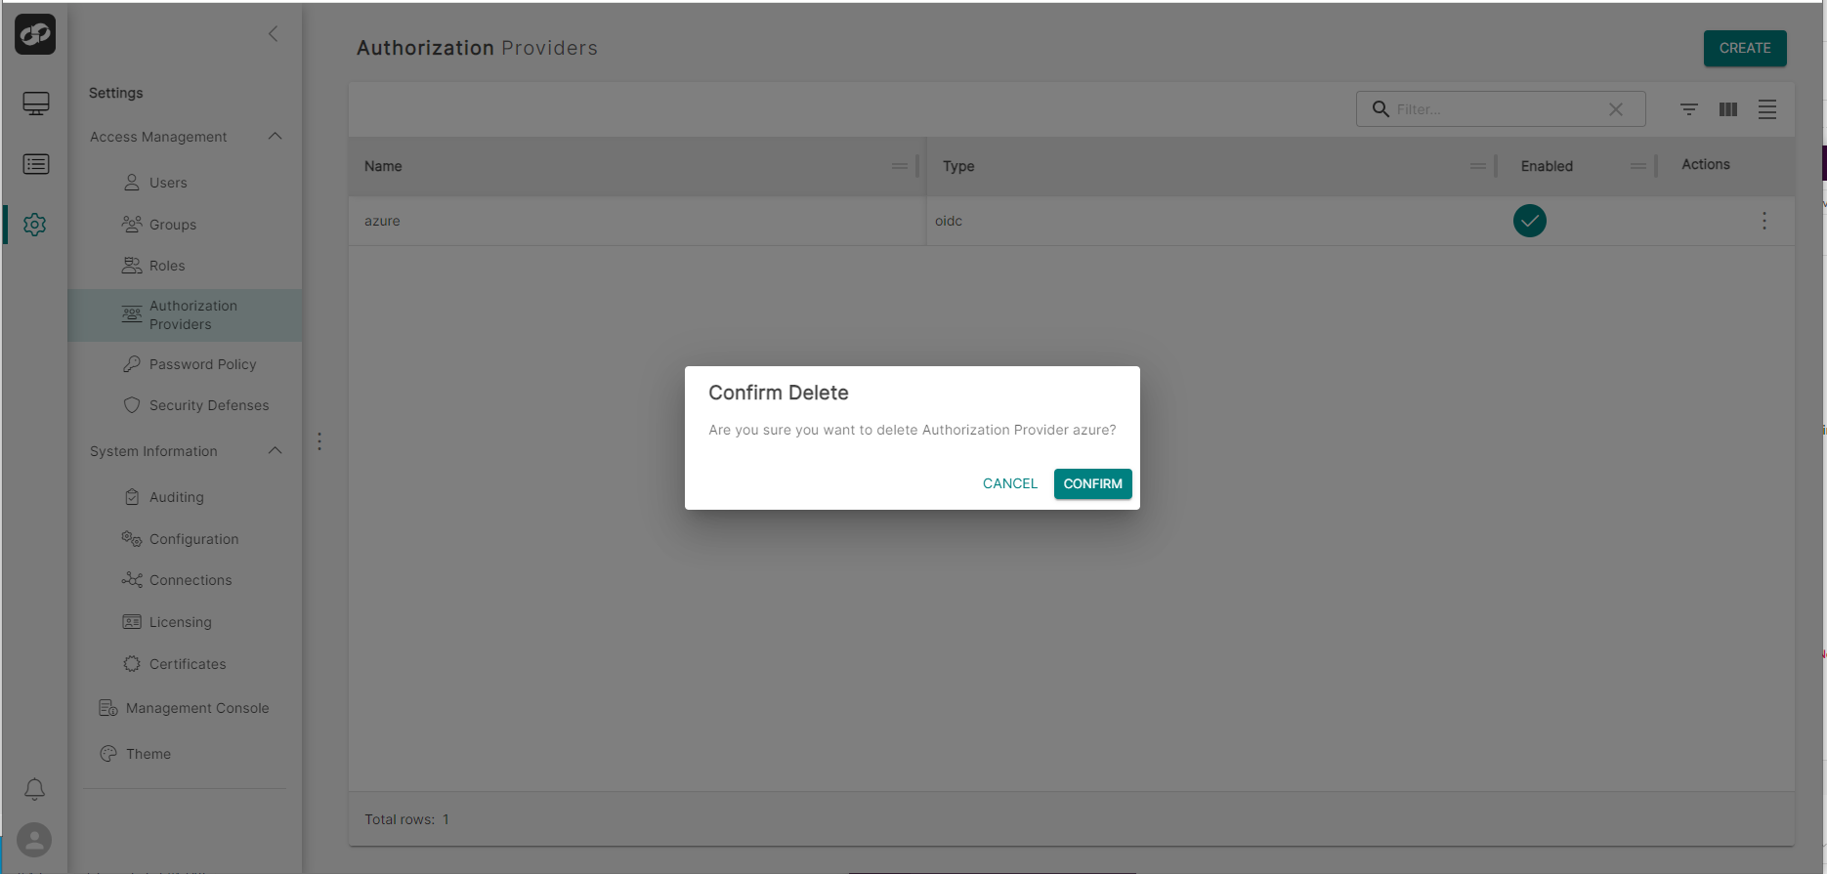Image resolution: width=1827 pixels, height=874 pixels.
Task: Open actions menu for azure row
Action: 1764,221
